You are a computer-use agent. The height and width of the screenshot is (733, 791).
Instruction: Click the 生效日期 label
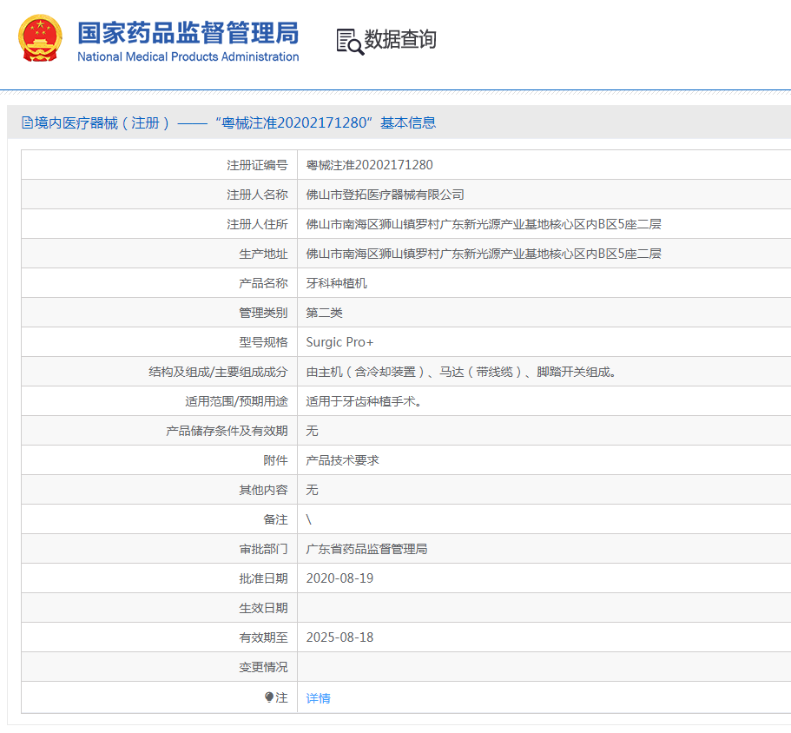[x=263, y=608]
